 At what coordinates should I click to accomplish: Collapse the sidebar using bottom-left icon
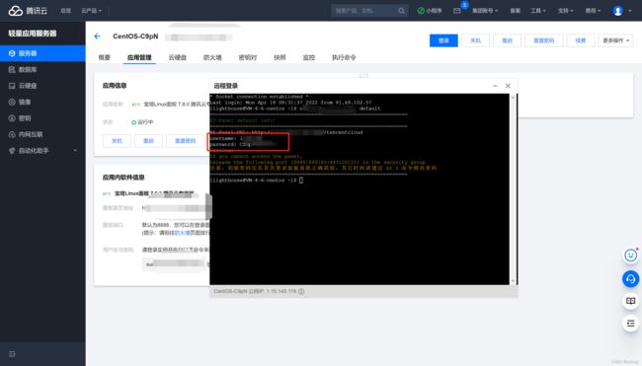click(x=12, y=354)
